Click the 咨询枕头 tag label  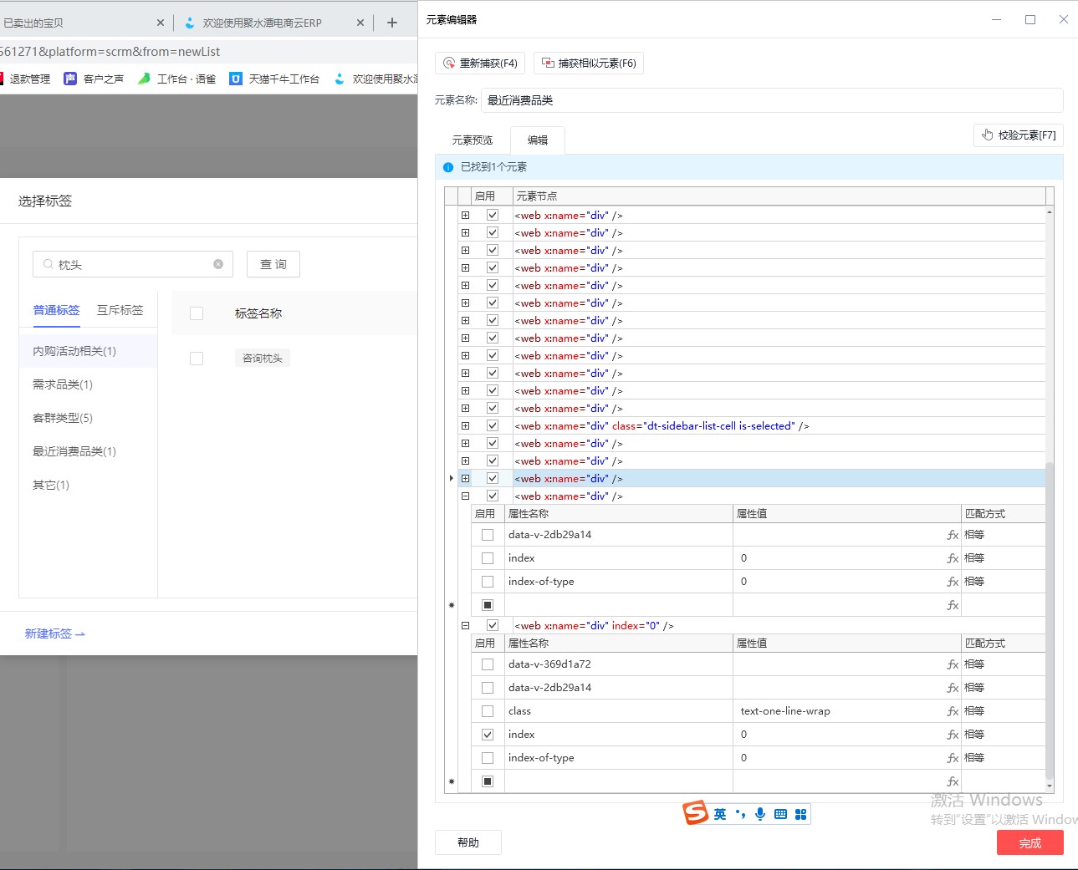tap(263, 359)
